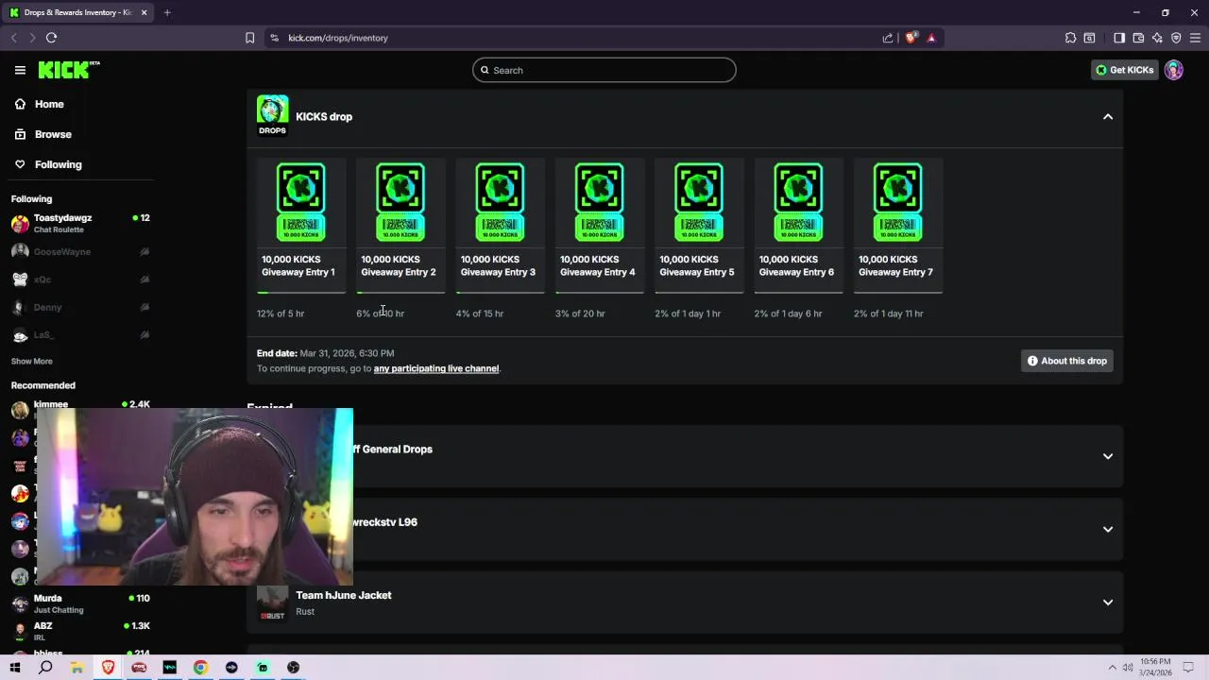This screenshot has width=1209, height=680.
Task: Open the user profile avatar menu
Action: coord(1174,70)
